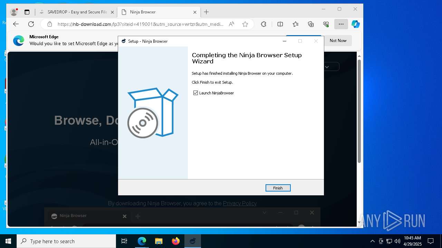Open the clock showing 10:45 AM
Viewport: 442px width, 248px height.
[412, 241]
